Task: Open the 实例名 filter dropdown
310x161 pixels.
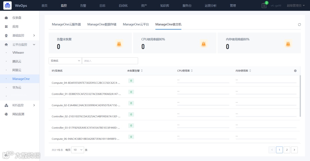Action: 65,61
